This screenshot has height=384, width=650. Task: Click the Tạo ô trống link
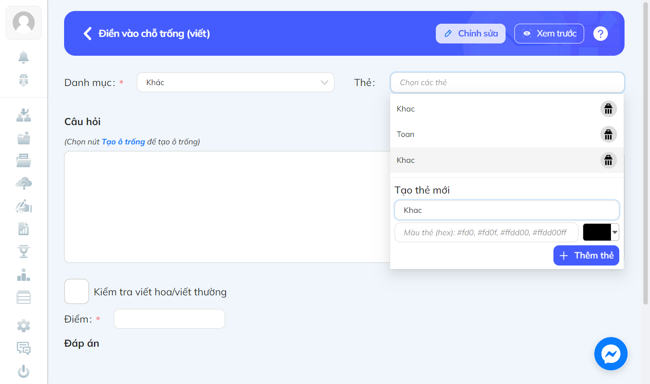(123, 142)
